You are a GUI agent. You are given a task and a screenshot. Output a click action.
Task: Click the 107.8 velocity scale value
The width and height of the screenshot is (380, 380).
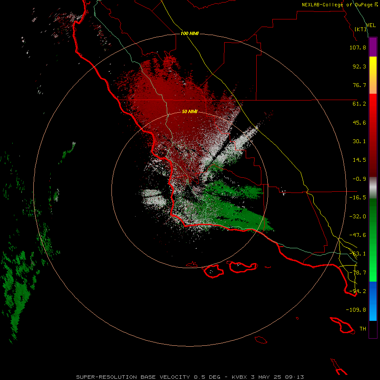tap(358, 47)
